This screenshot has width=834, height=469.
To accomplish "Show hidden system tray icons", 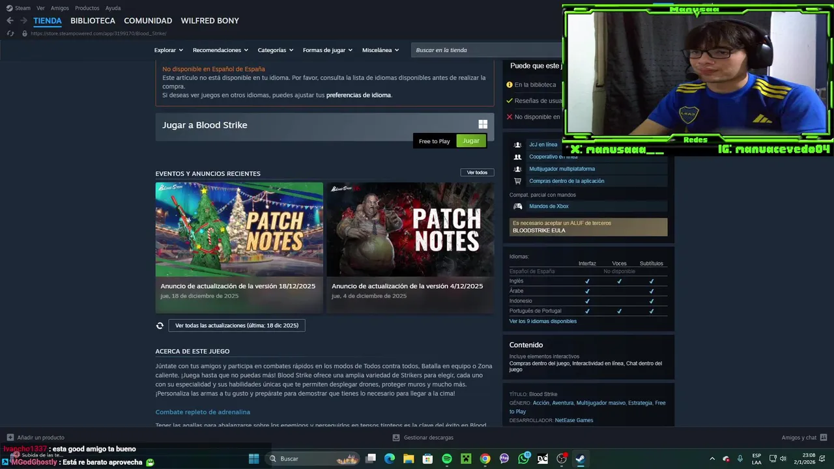I will click(712, 459).
